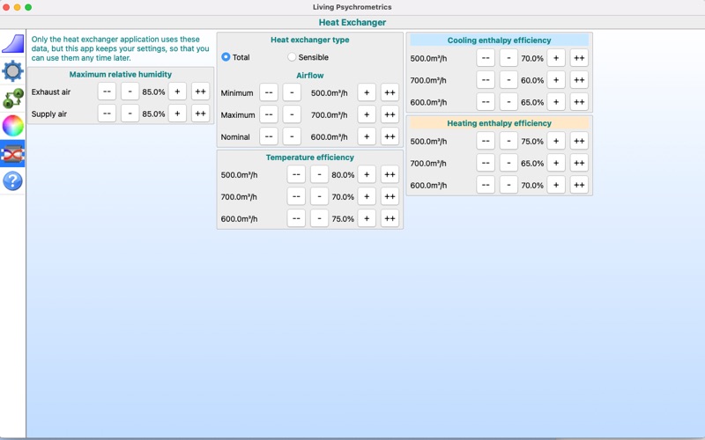
Task: Click ++ for Cooling enthalpy efficiency at 500.0m³/h
Action: tap(579, 58)
